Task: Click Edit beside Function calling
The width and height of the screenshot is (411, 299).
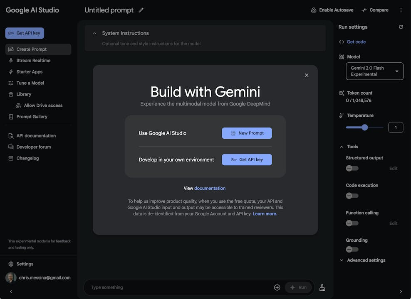Action: point(393,223)
